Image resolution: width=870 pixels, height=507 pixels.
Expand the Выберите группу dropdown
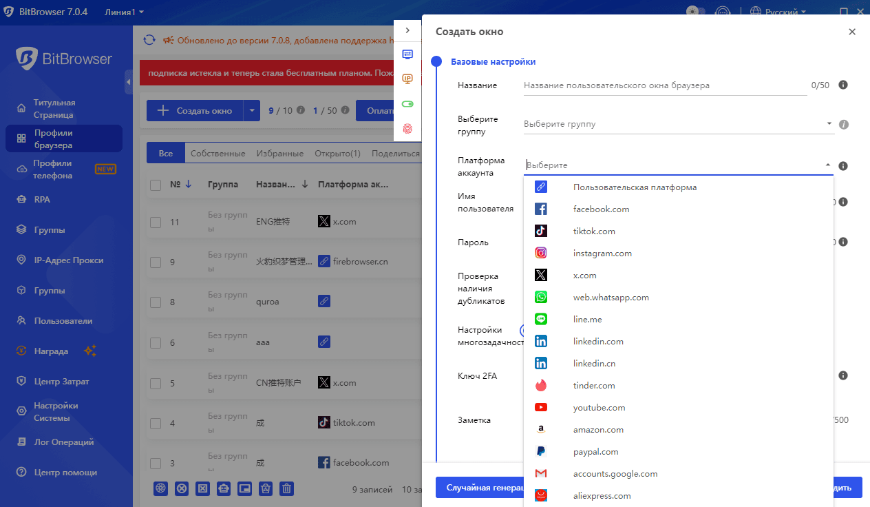[x=678, y=124]
